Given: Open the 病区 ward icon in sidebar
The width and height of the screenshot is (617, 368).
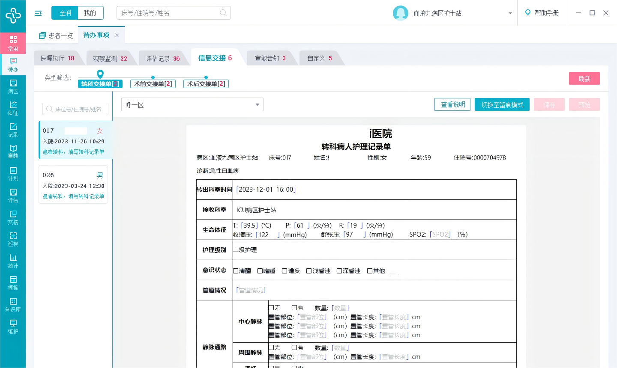Looking at the screenshot, I should click(13, 86).
